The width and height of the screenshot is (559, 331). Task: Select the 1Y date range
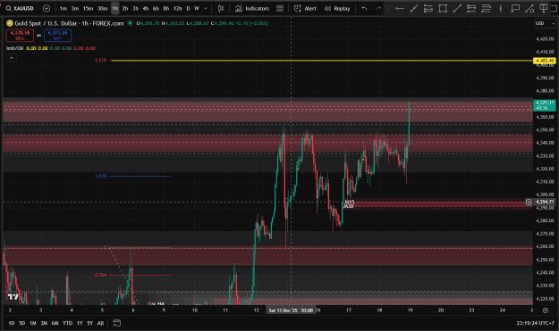(x=80, y=323)
